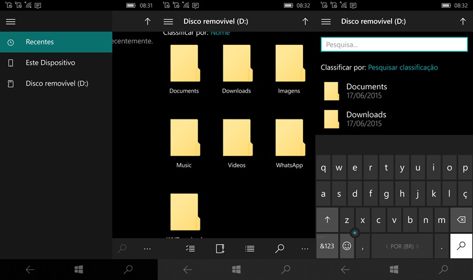The height and width of the screenshot is (280, 473).
Task: Open Disco removível (D:) in navigation menu
Action: click(56, 84)
